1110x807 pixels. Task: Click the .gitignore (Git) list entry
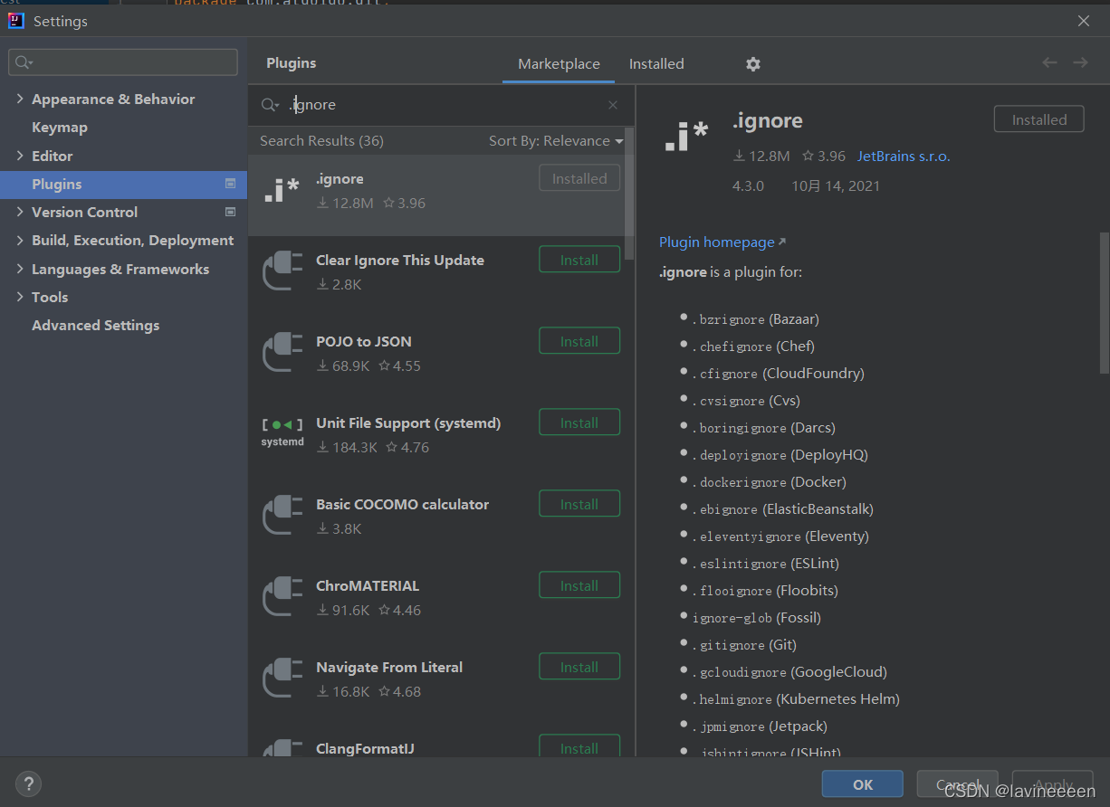click(x=744, y=645)
